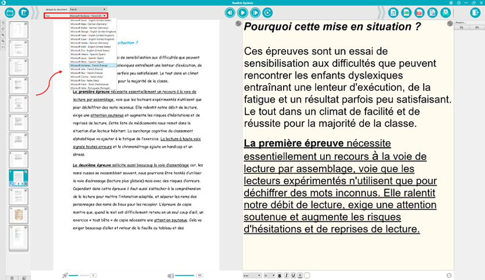Open the help icon in title bar

tap(459, 3)
